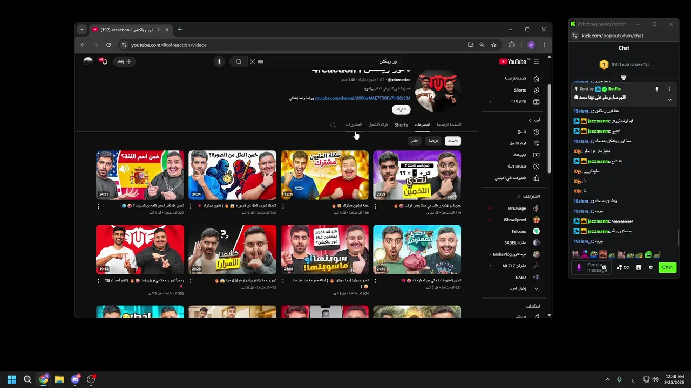691x388 pixels.
Task: Switch to the channel Home tab
Action: click(x=449, y=124)
